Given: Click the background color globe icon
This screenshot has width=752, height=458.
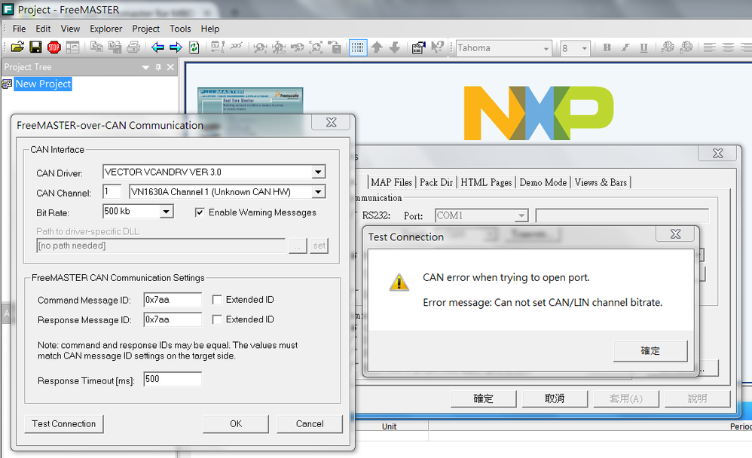Looking at the screenshot, I should 686,47.
